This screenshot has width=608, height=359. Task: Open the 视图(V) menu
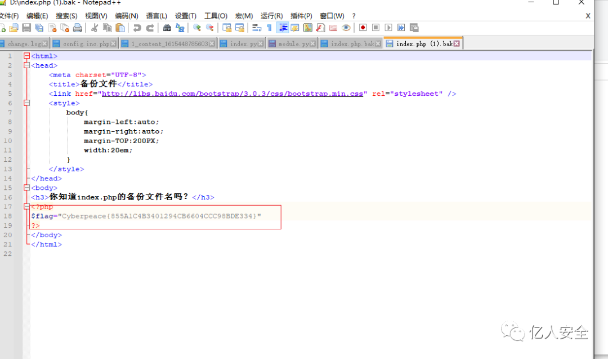(96, 16)
